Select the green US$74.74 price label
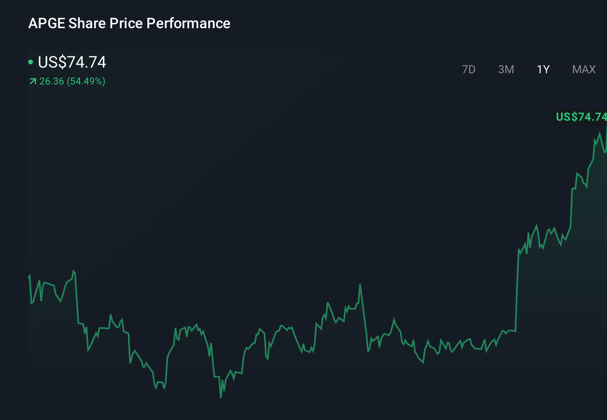The image size is (607, 420). [580, 117]
